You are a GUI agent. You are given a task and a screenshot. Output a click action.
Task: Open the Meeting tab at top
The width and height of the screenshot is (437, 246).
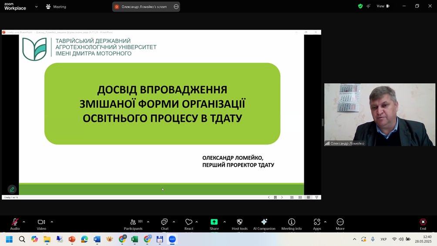point(56,7)
